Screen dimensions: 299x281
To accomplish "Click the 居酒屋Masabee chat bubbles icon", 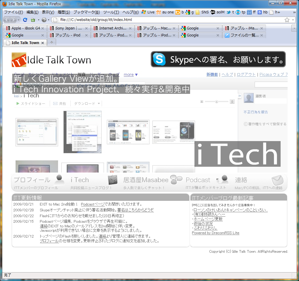I will pos(176,180).
